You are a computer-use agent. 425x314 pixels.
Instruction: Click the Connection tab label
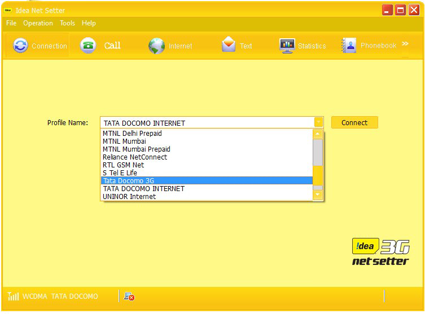49,46
